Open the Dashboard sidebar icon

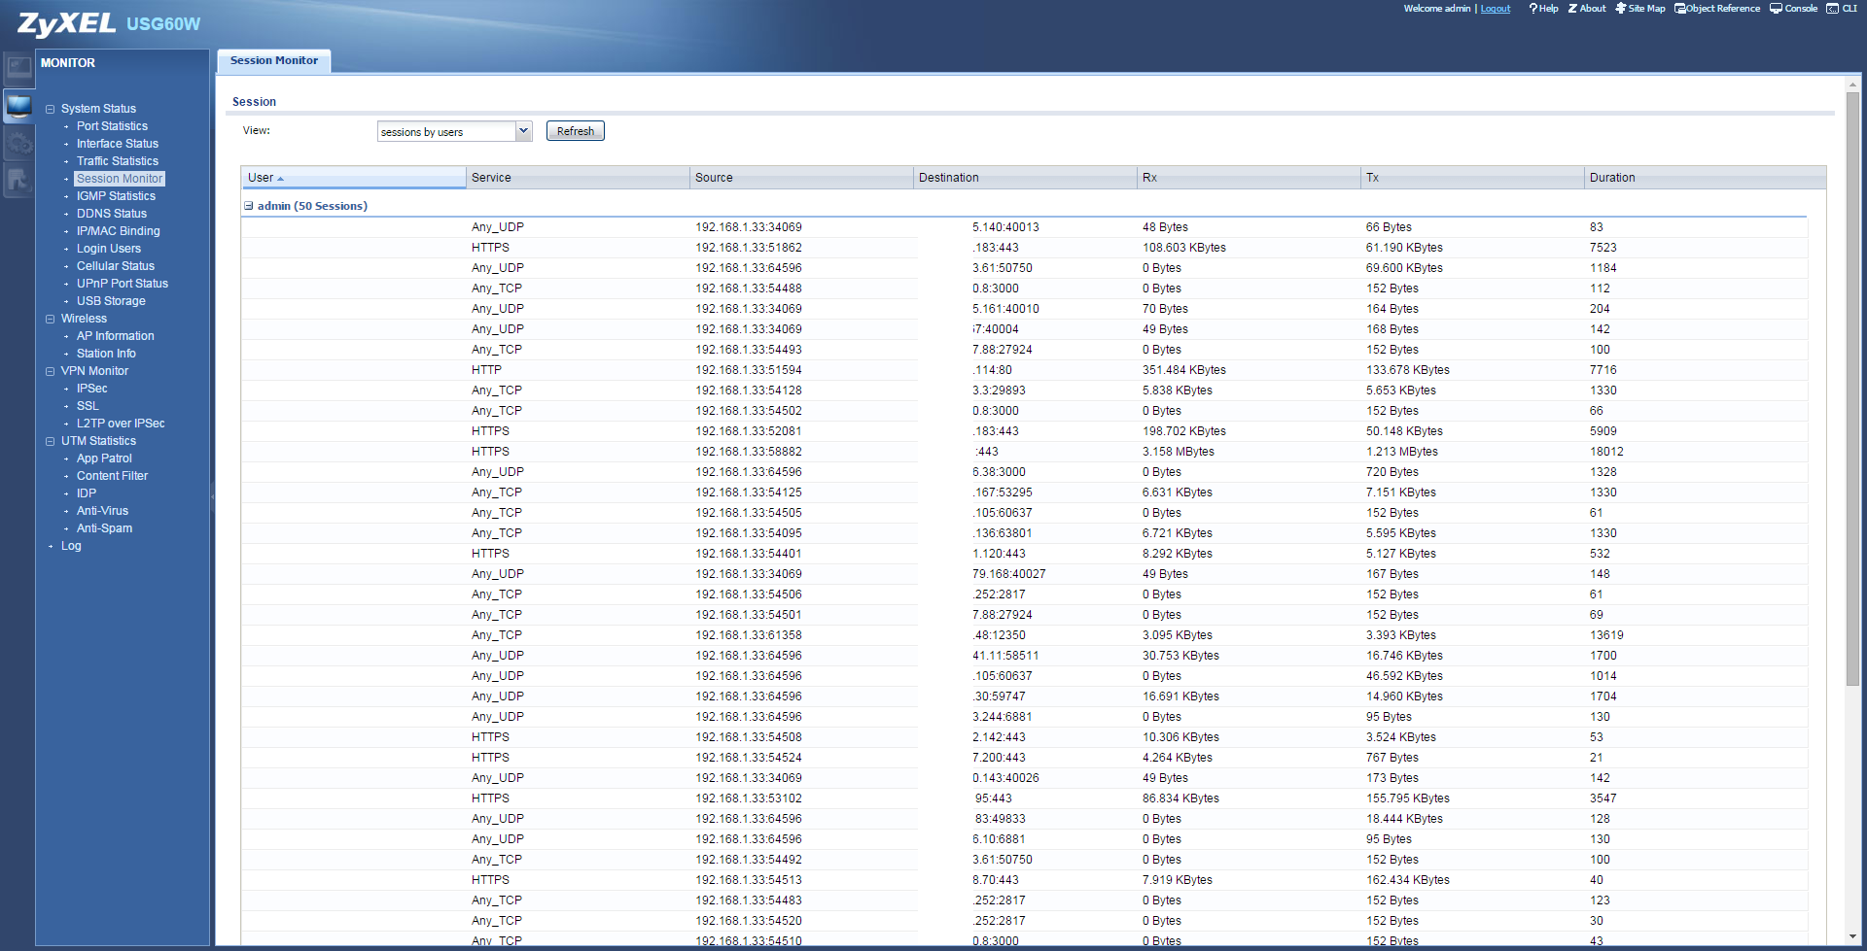pyautogui.click(x=18, y=68)
